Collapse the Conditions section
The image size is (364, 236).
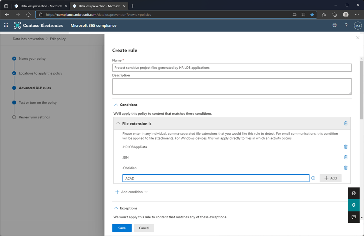[117, 105]
